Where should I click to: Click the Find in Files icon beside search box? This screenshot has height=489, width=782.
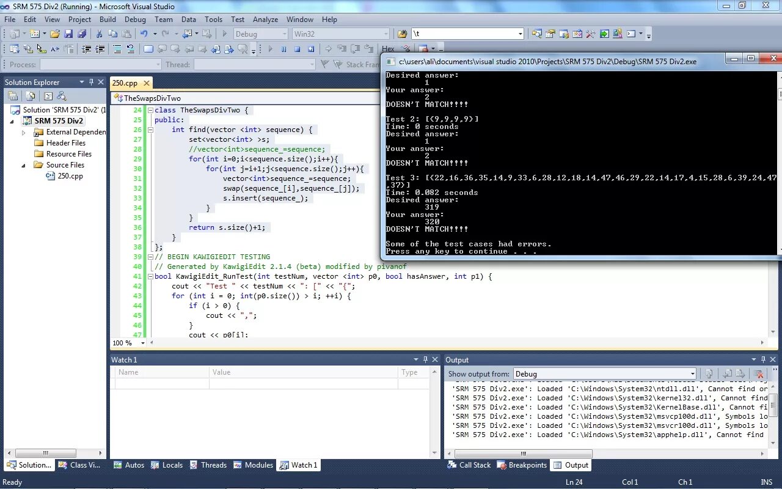click(402, 34)
